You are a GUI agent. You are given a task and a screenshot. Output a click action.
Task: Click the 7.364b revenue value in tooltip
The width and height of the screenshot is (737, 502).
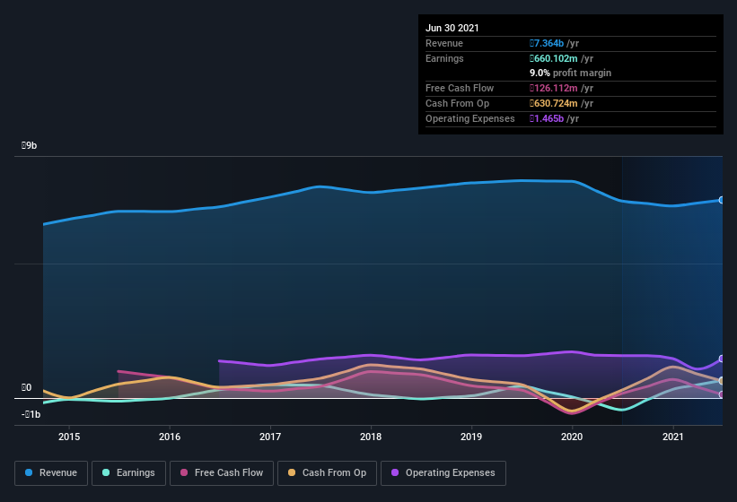click(547, 43)
